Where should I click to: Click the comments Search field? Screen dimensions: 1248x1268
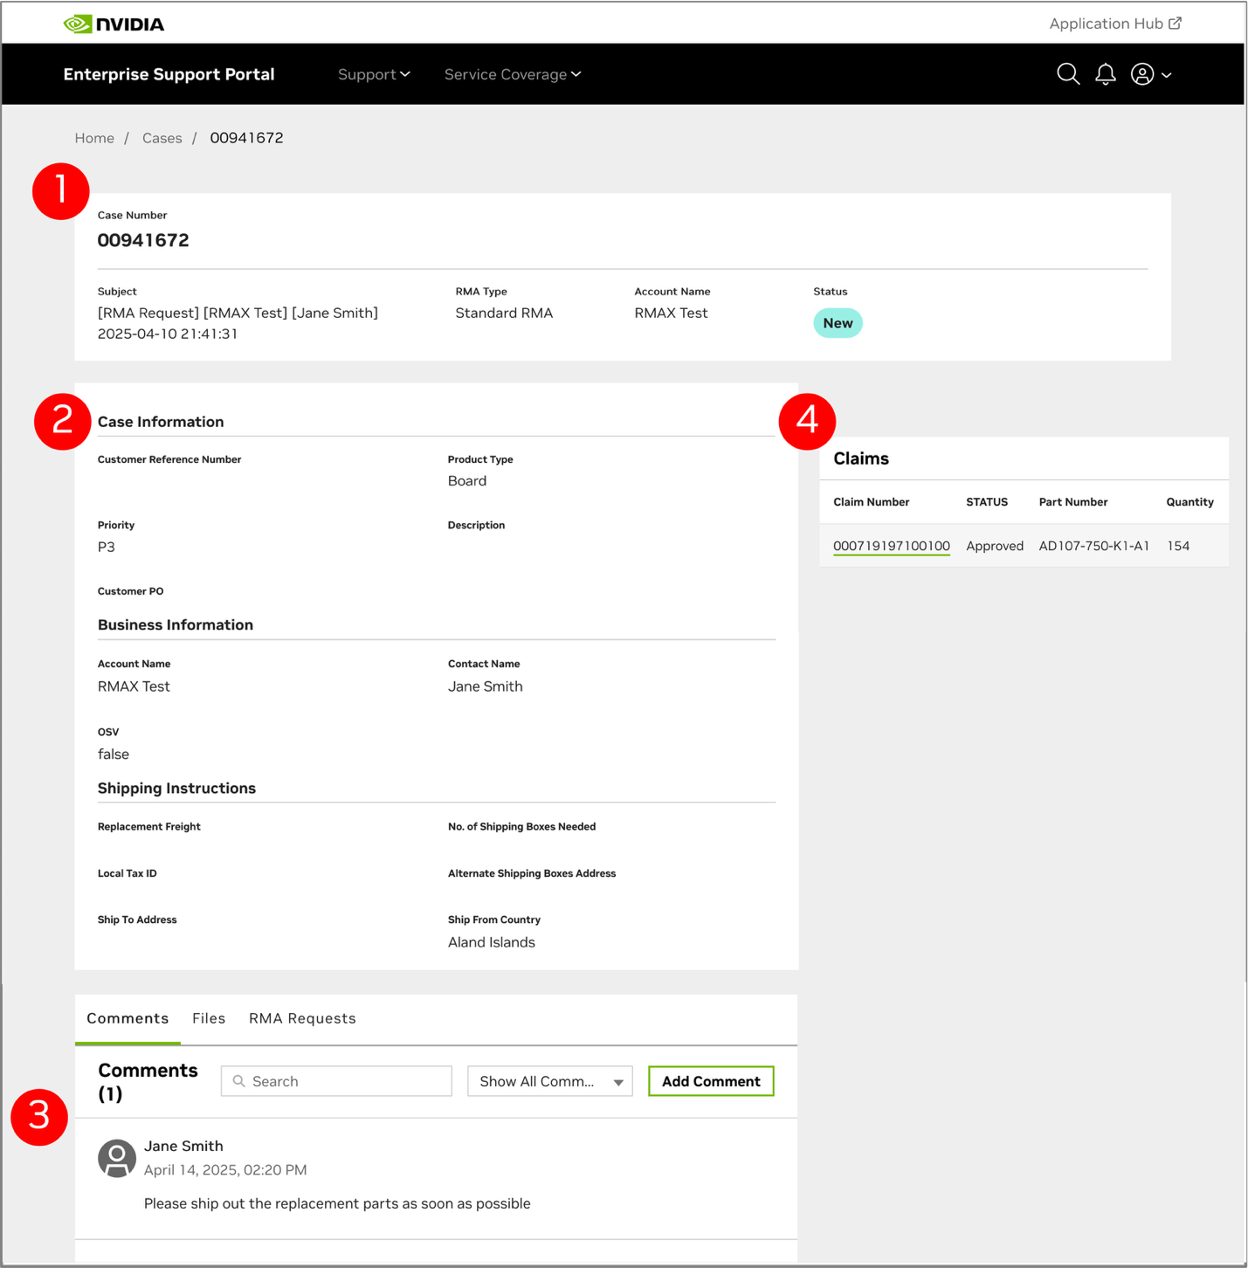tap(336, 1081)
